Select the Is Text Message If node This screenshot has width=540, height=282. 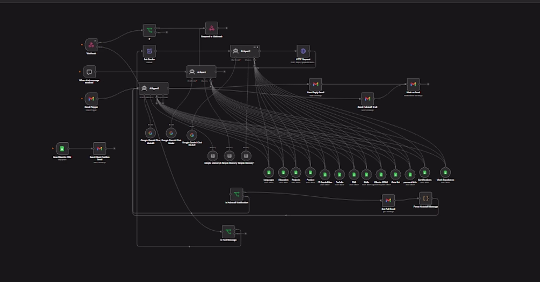(x=228, y=231)
